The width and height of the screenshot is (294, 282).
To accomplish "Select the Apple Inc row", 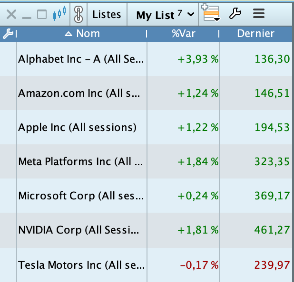I will click(77, 128).
